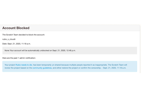
Task: Click 'Your project' text in the notification
Action: coord(10,65)
